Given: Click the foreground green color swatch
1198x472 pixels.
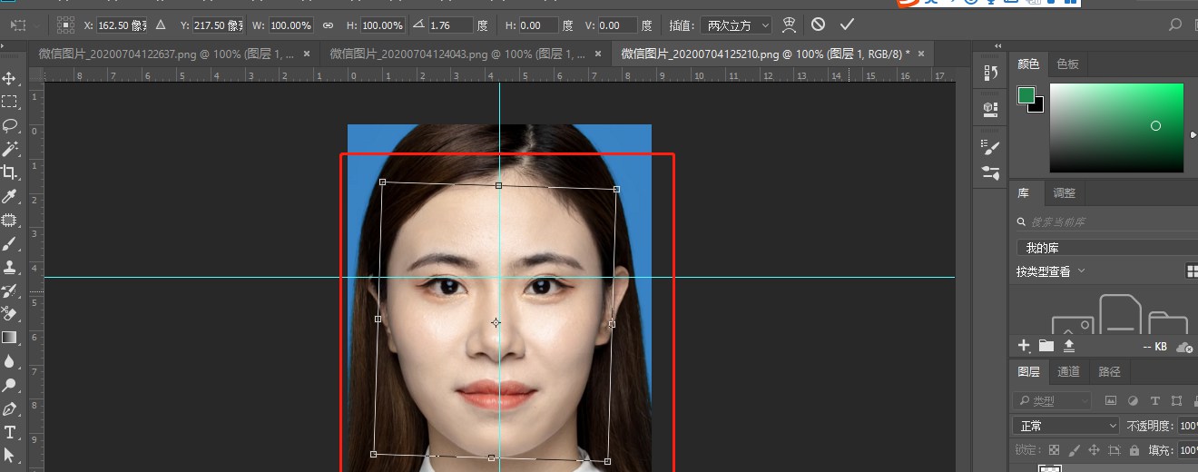Looking at the screenshot, I should (1026, 95).
